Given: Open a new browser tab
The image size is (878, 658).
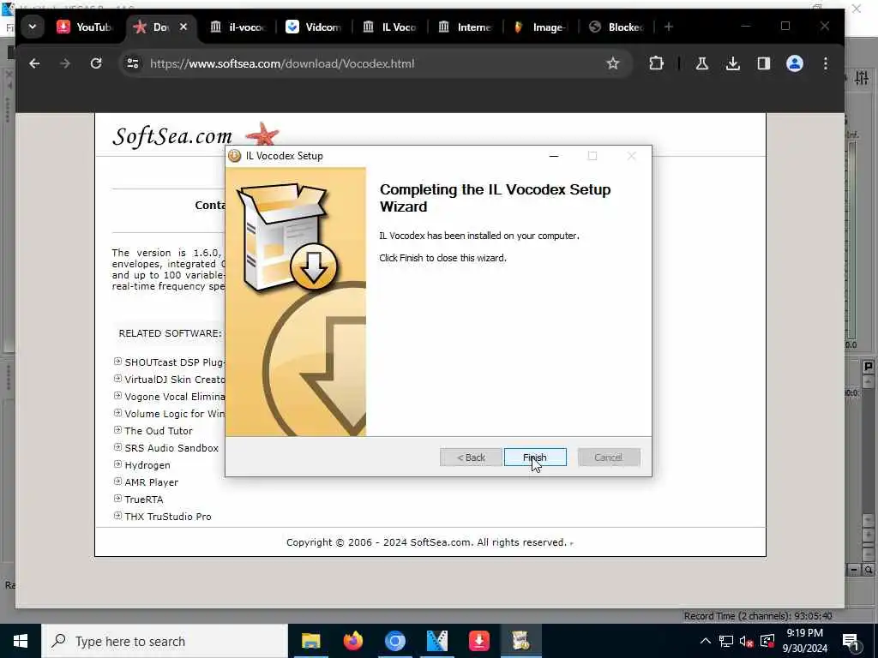Looking at the screenshot, I should [669, 27].
